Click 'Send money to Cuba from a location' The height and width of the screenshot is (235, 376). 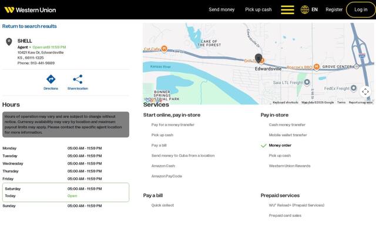(x=183, y=156)
